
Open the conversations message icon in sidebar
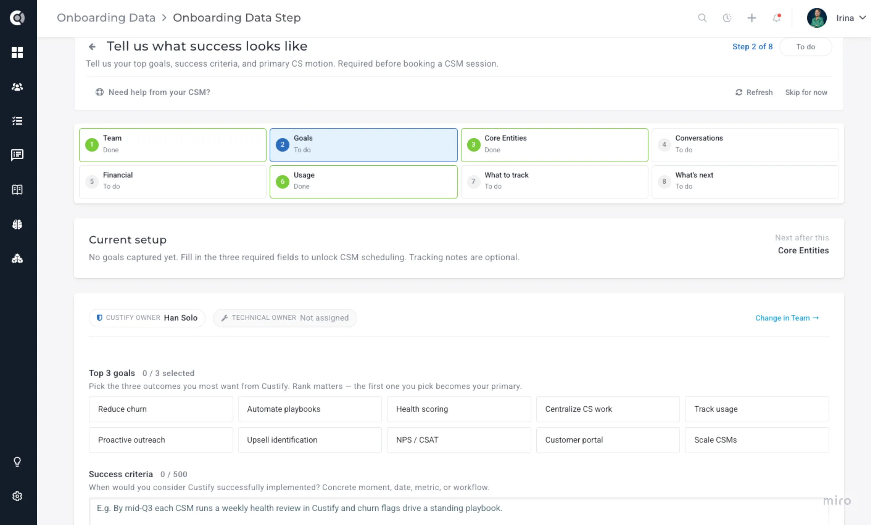[17, 155]
